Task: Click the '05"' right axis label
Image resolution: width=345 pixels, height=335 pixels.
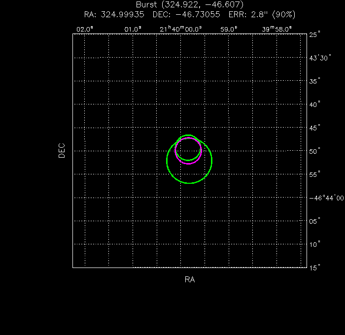Action: click(314, 221)
